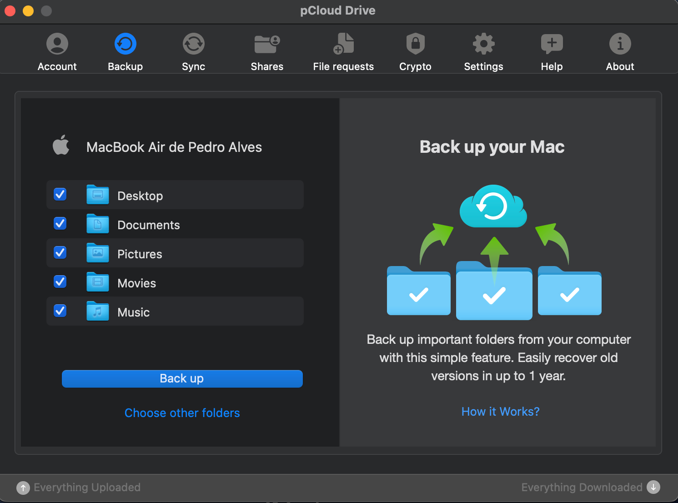
Task: Open the Account tab icon
Action: [57, 44]
